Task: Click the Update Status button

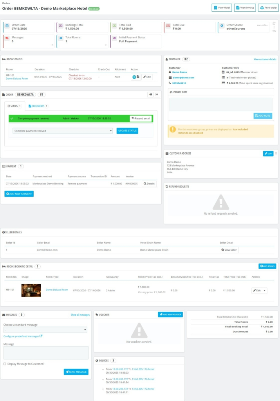Action: (127, 131)
